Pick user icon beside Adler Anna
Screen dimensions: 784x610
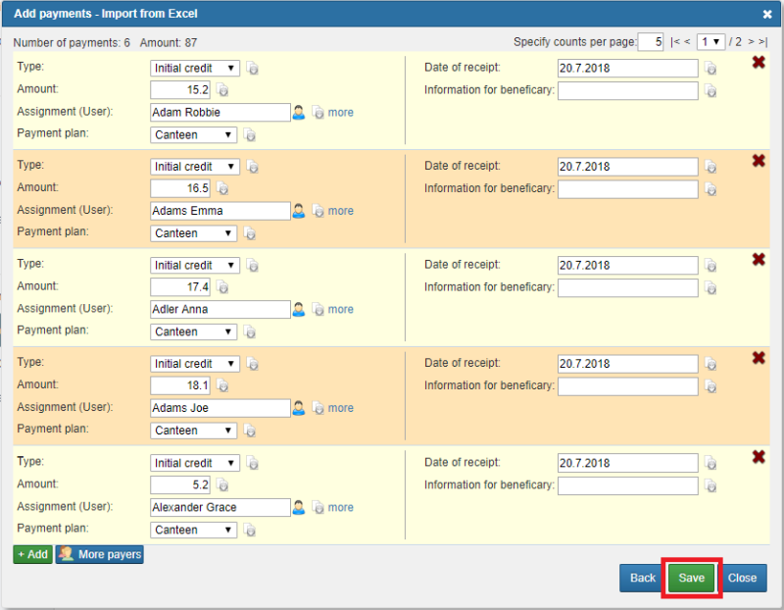tap(299, 309)
